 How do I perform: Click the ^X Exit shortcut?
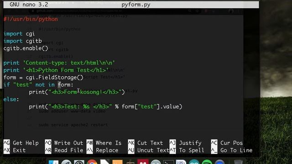[15, 150]
